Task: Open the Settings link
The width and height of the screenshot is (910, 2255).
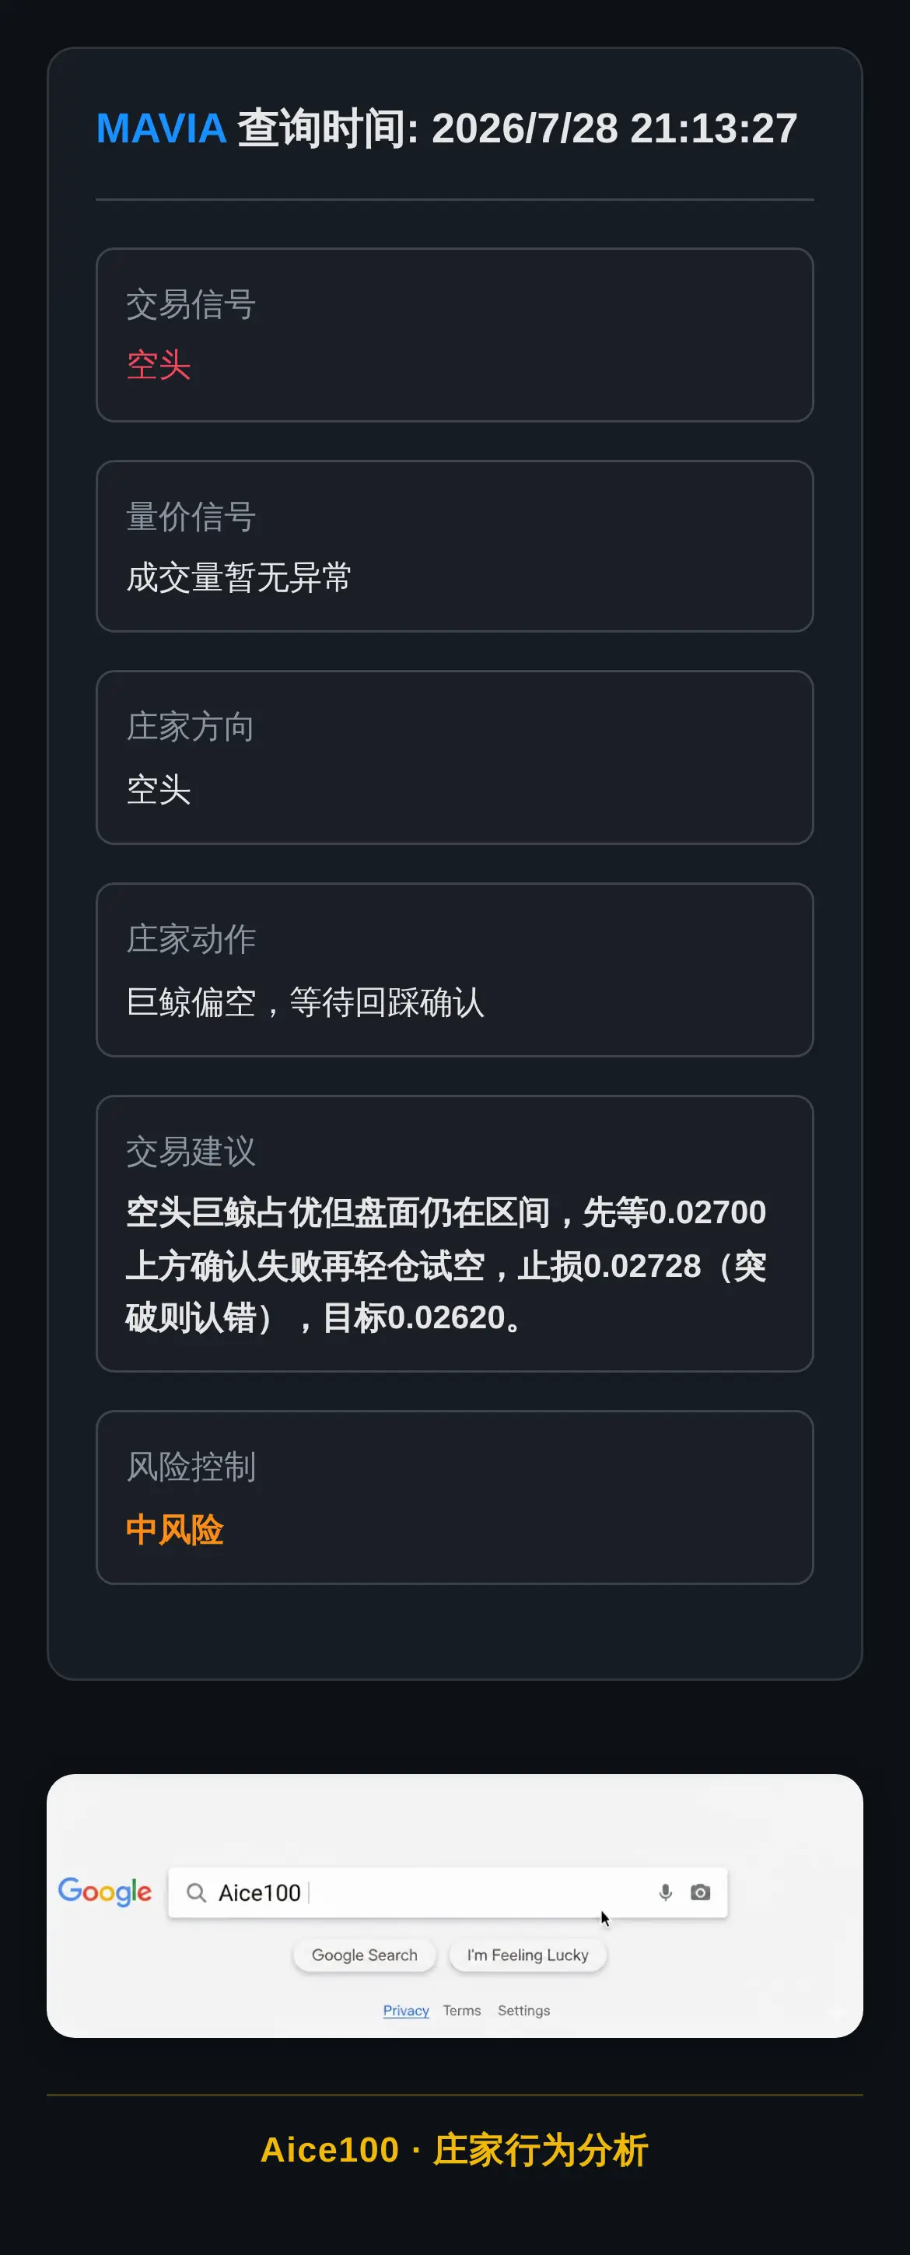Action: tap(524, 2010)
